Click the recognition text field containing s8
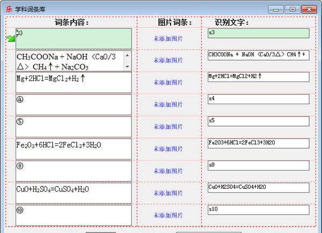Viewport: 322px width, 233px height. tap(259, 165)
